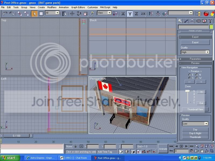Click the Undo arrow icon
The height and width of the screenshot is (161, 215).
(5, 14)
